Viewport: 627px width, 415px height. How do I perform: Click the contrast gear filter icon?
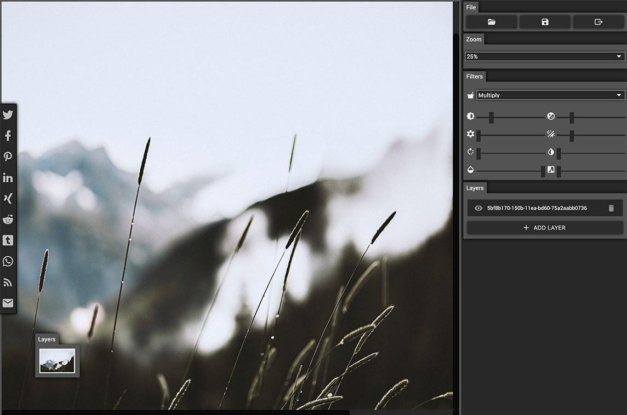pos(470,134)
